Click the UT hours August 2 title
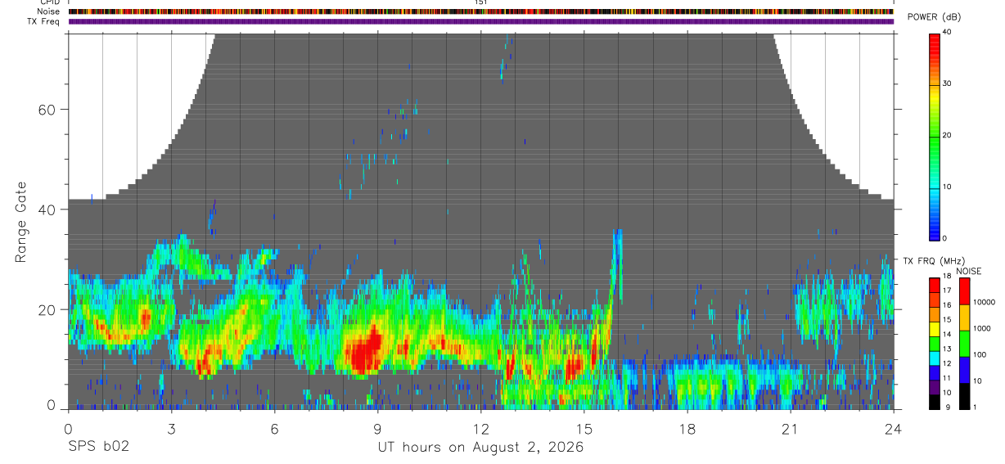The height and width of the screenshot is (464, 1005). [480, 448]
